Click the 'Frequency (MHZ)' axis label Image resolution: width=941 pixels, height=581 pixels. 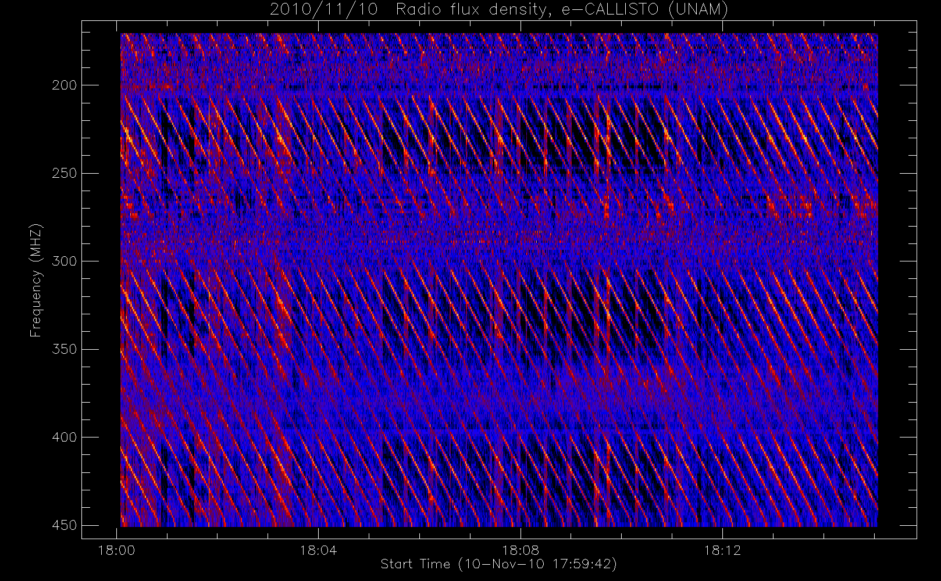pyautogui.click(x=36, y=280)
